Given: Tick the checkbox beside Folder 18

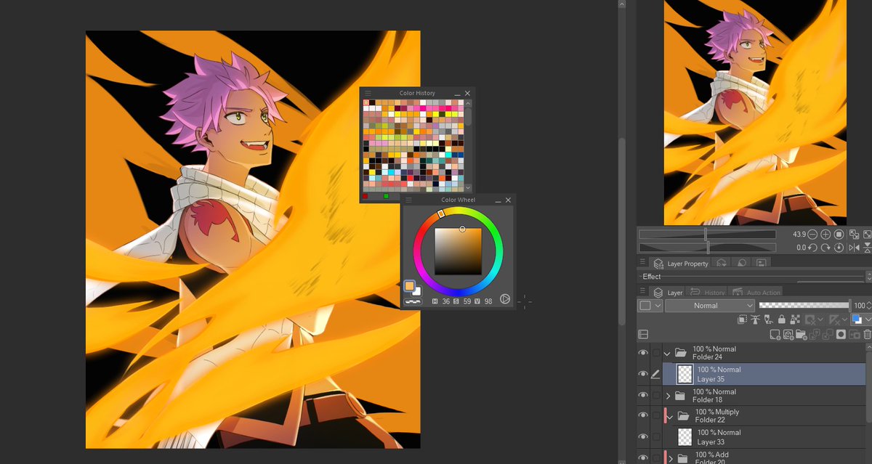Looking at the screenshot, I should tap(656, 396).
